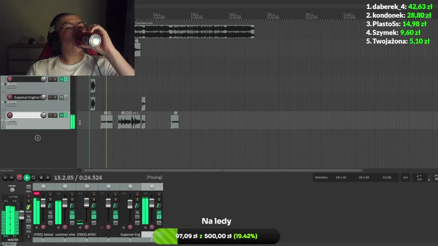This screenshot has height=246, width=438.
Task: Solo track 4 in the track panel
Action: (55, 79)
